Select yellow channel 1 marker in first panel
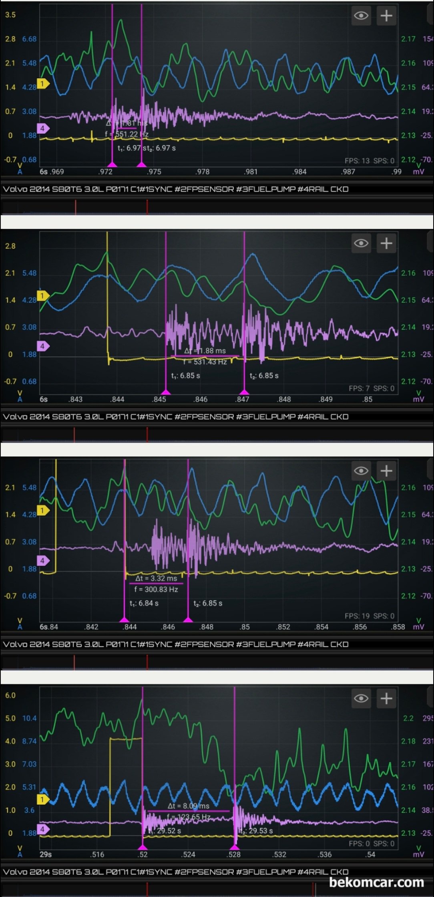Image resolution: width=434 pixels, height=897 pixels. [x=43, y=83]
